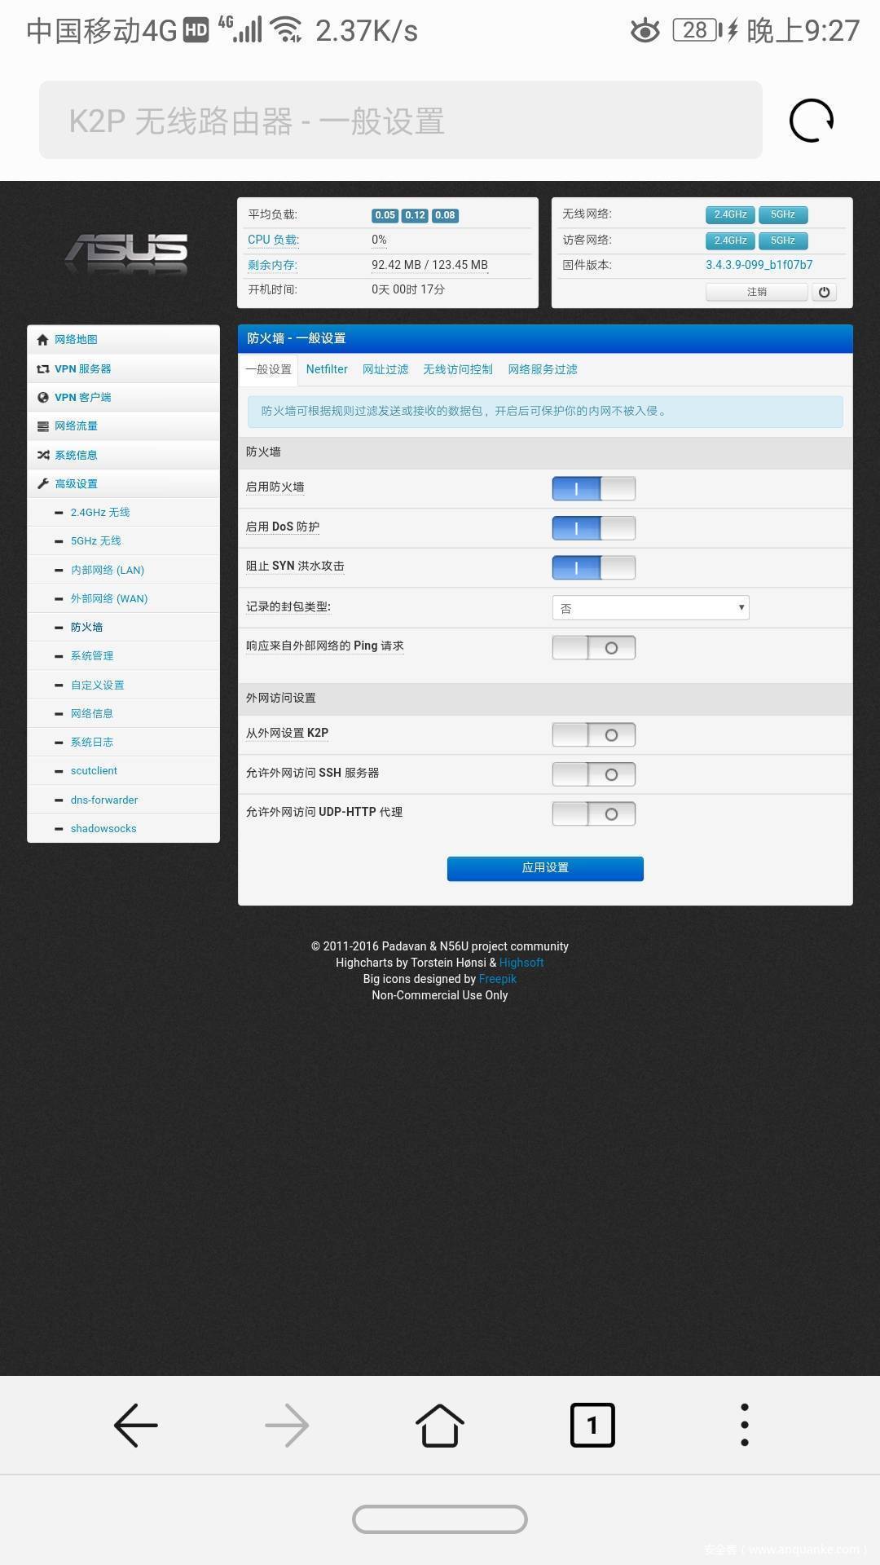Enable 允许外网访问 UDP-HTTP 代理 switch
Screen dimensions: 880x1565
tap(594, 813)
